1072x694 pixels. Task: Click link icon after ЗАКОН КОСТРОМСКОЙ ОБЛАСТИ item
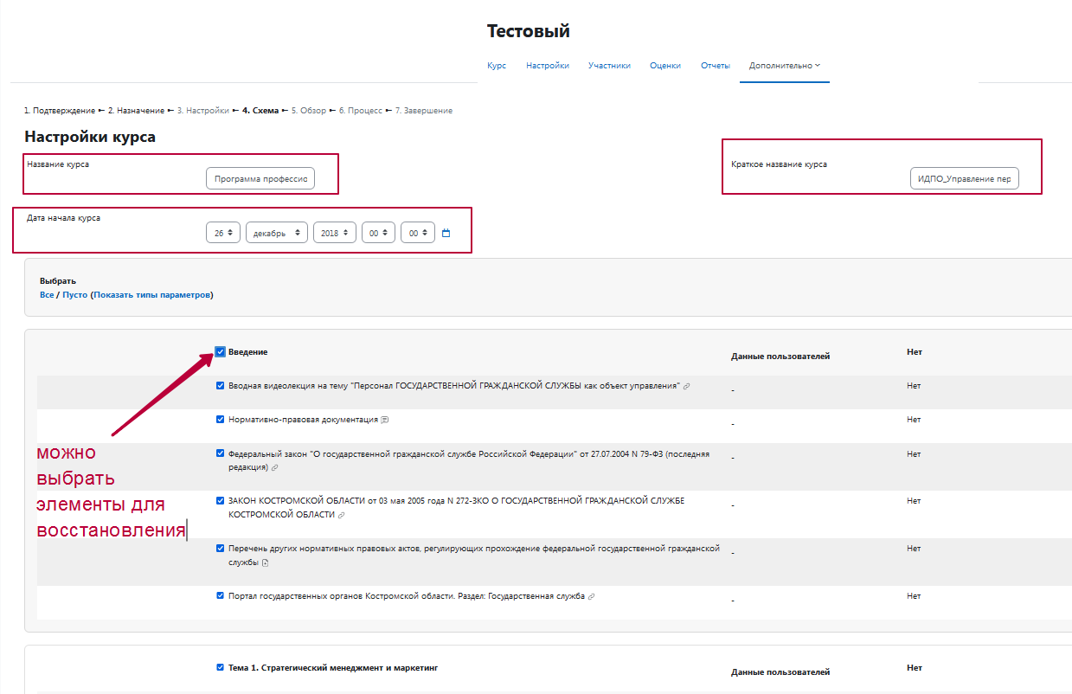(x=341, y=515)
